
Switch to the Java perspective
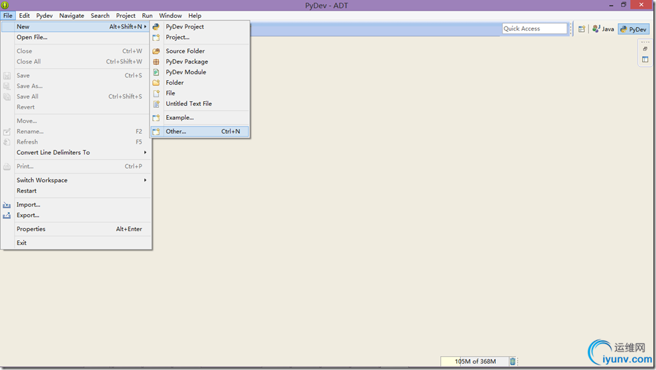603,29
